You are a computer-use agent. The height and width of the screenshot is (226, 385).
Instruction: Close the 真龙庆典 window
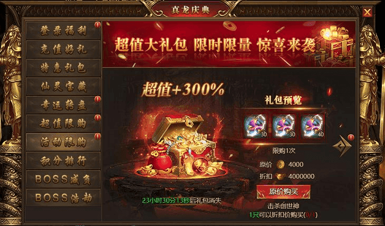(367, 12)
